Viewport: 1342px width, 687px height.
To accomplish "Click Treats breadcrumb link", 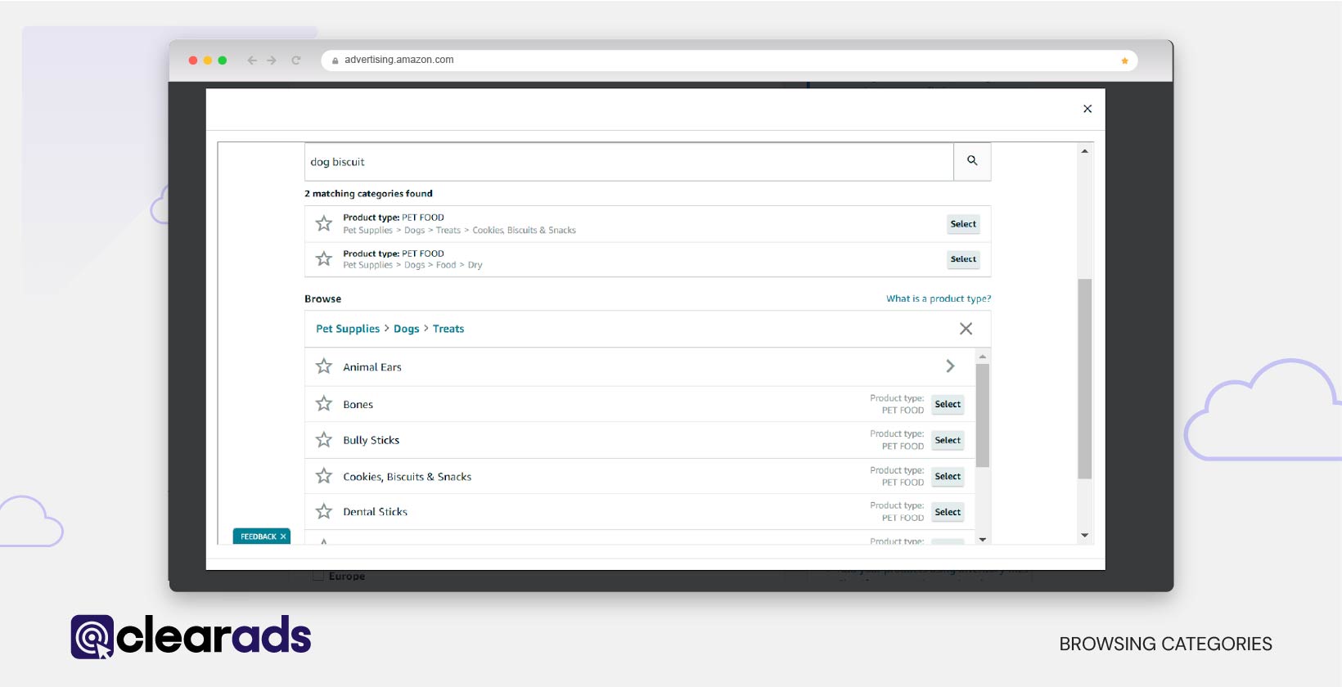I will 448,329.
